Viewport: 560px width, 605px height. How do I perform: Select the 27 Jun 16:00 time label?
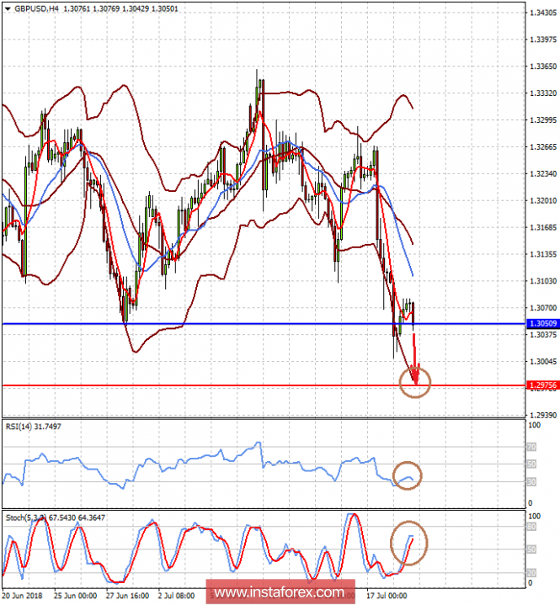[127, 596]
